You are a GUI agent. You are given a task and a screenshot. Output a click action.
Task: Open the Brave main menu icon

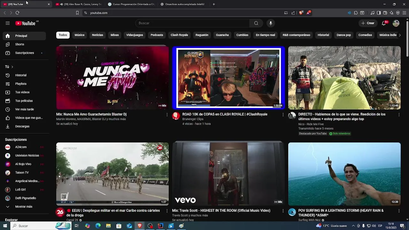coord(404,13)
